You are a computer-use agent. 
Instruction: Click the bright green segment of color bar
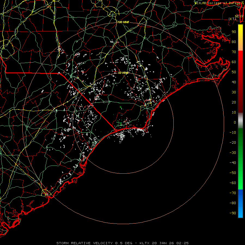240,177
